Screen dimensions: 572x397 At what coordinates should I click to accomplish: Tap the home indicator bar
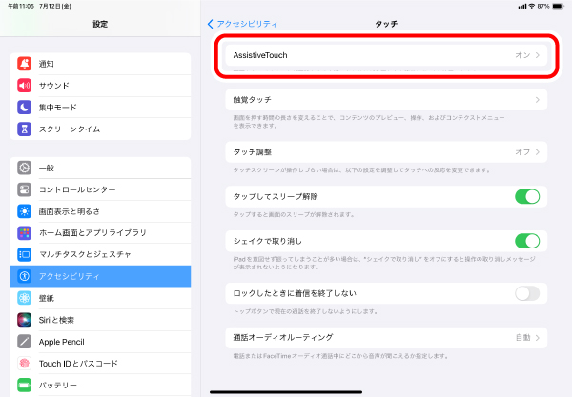(x=286, y=390)
